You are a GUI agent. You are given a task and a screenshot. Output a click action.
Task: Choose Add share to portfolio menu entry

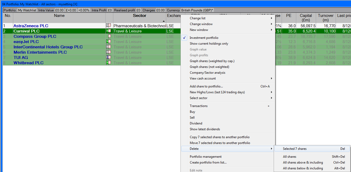coord(206,86)
